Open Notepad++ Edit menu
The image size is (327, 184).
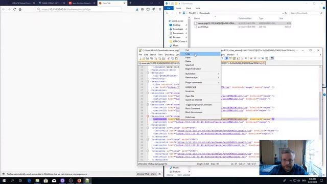pyautogui.click(x=146, y=55)
